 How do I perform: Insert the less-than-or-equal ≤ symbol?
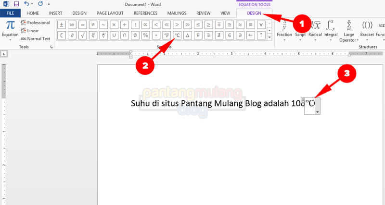(198, 25)
